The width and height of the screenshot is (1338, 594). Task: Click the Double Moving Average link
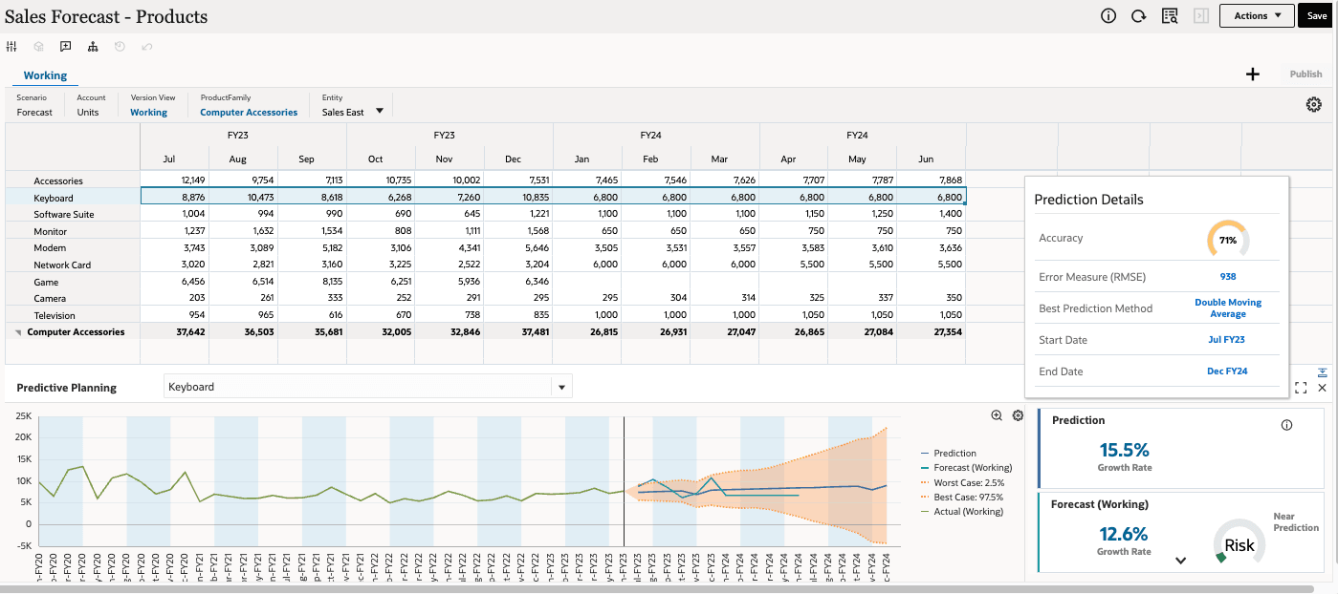click(1227, 308)
